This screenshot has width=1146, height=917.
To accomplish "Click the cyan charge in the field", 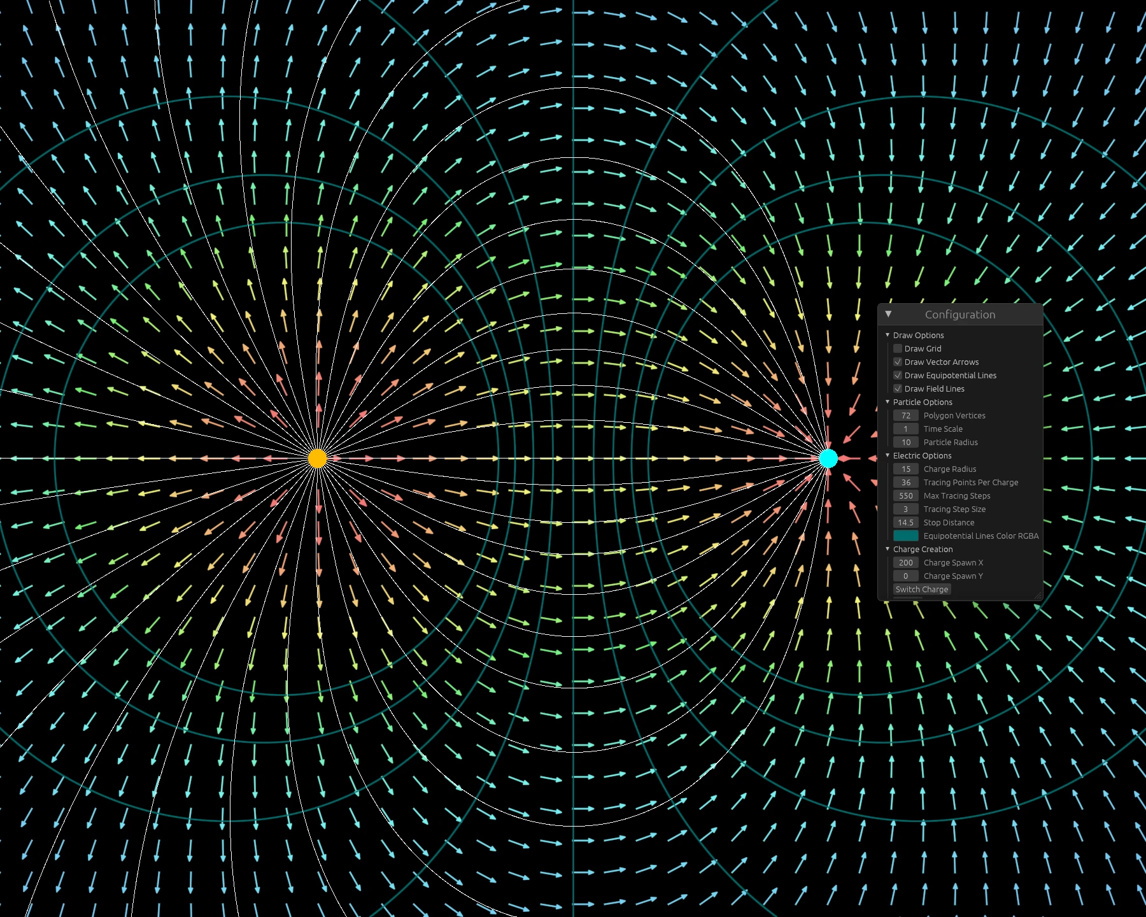I will click(x=828, y=458).
